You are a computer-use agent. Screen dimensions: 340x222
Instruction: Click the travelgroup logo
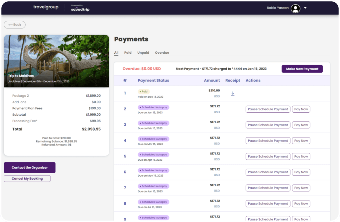[46, 7]
